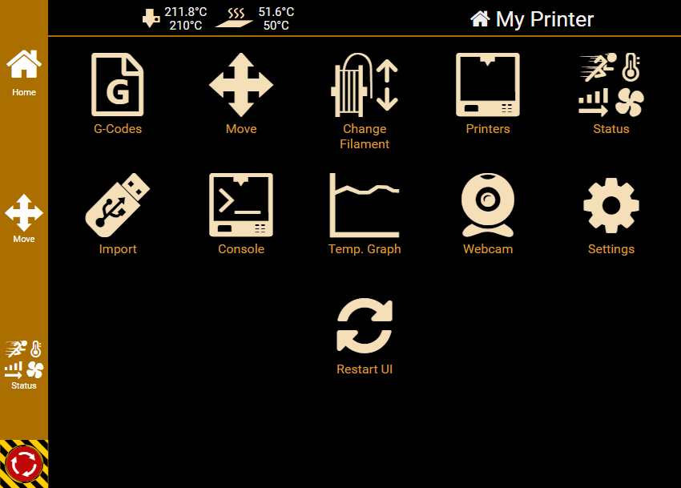Select Status in the left sidebar
Screen dimensions: 681x488
tap(24, 365)
